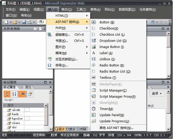This screenshot has height=139, width=173.
Task: Click the Omega symbol icon in Insert menu
Action: tap(49, 65)
